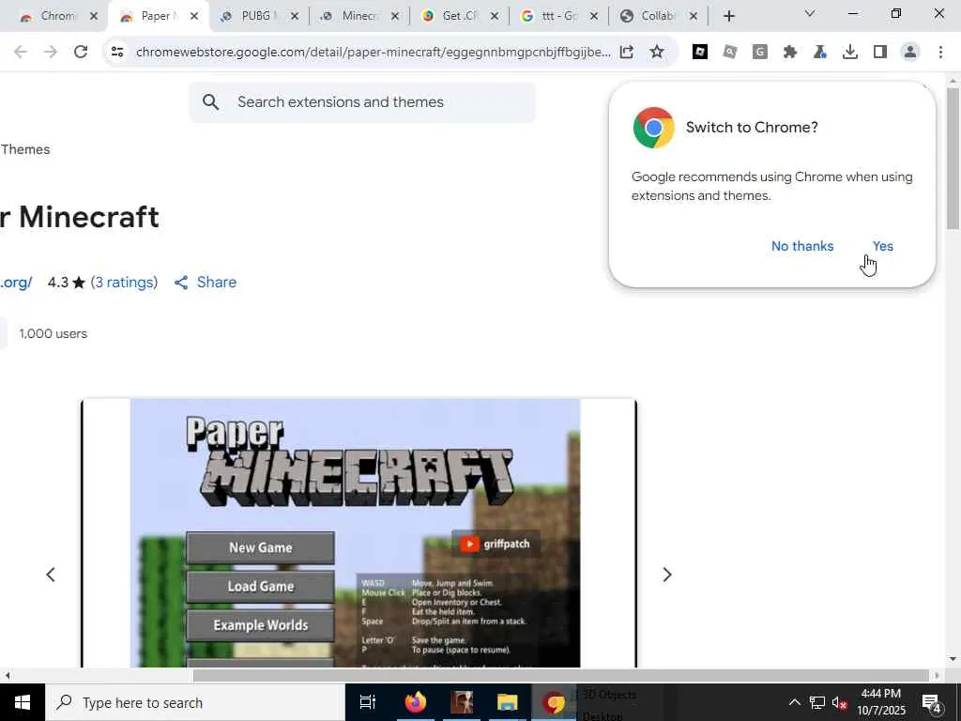Screen dimensions: 961x721
Task: Click the Share link
Action: tap(206, 282)
